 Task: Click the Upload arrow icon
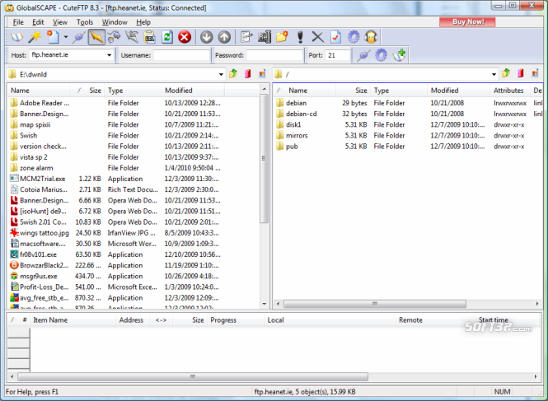coord(224,37)
